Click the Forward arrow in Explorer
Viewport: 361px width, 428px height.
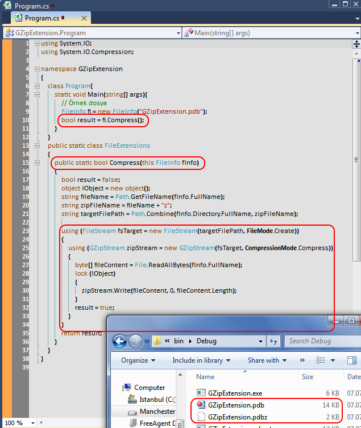click(135, 341)
